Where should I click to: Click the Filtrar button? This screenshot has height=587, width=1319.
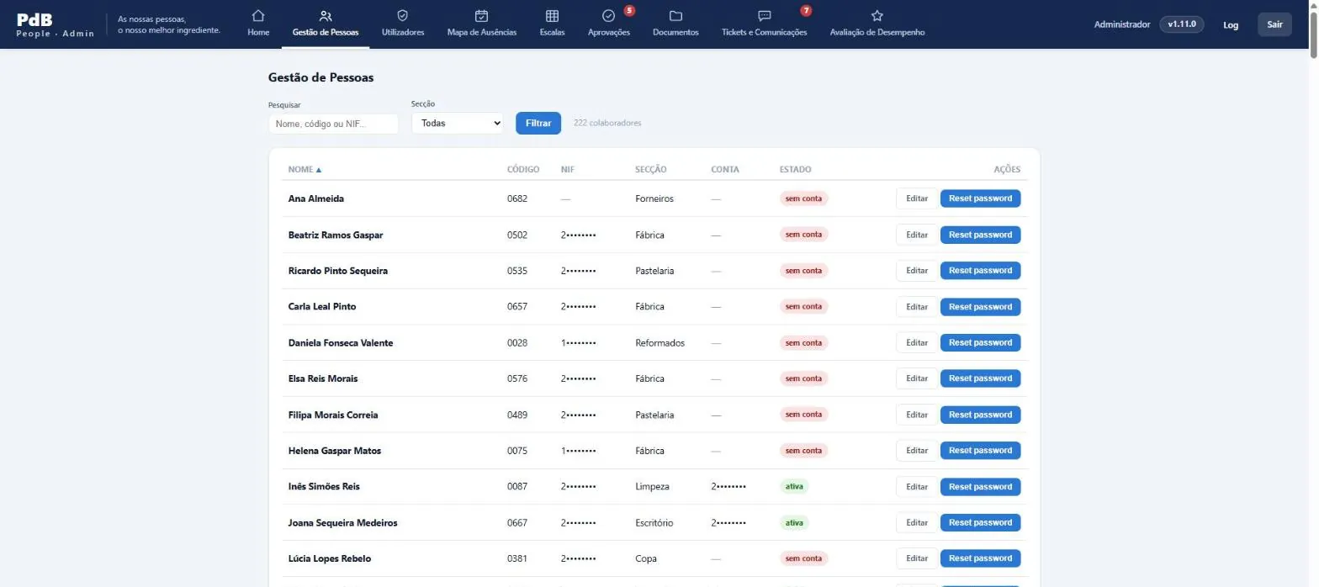pos(538,123)
